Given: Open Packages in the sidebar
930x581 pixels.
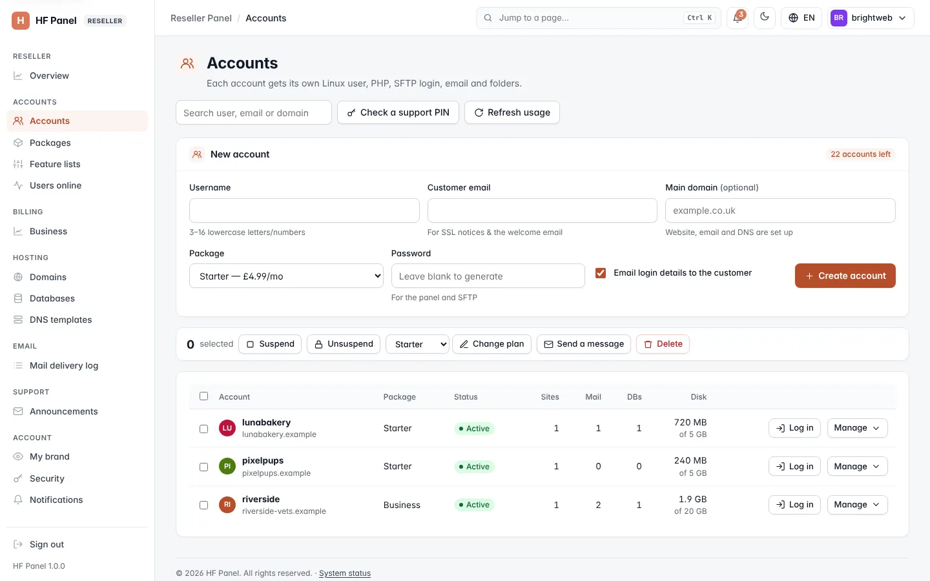Looking at the screenshot, I should 77,143.
